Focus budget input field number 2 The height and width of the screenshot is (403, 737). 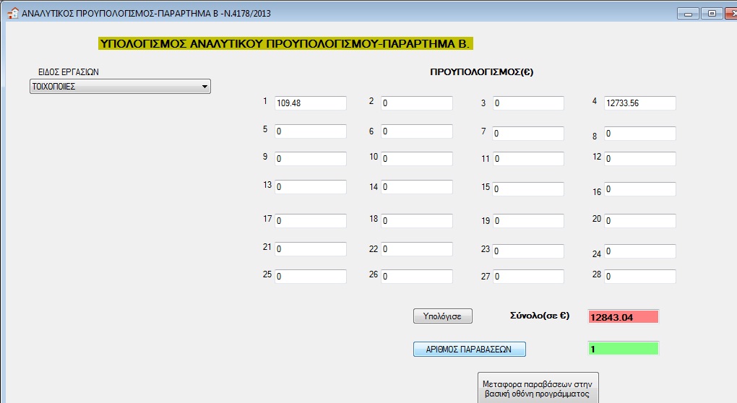(416, 103)
